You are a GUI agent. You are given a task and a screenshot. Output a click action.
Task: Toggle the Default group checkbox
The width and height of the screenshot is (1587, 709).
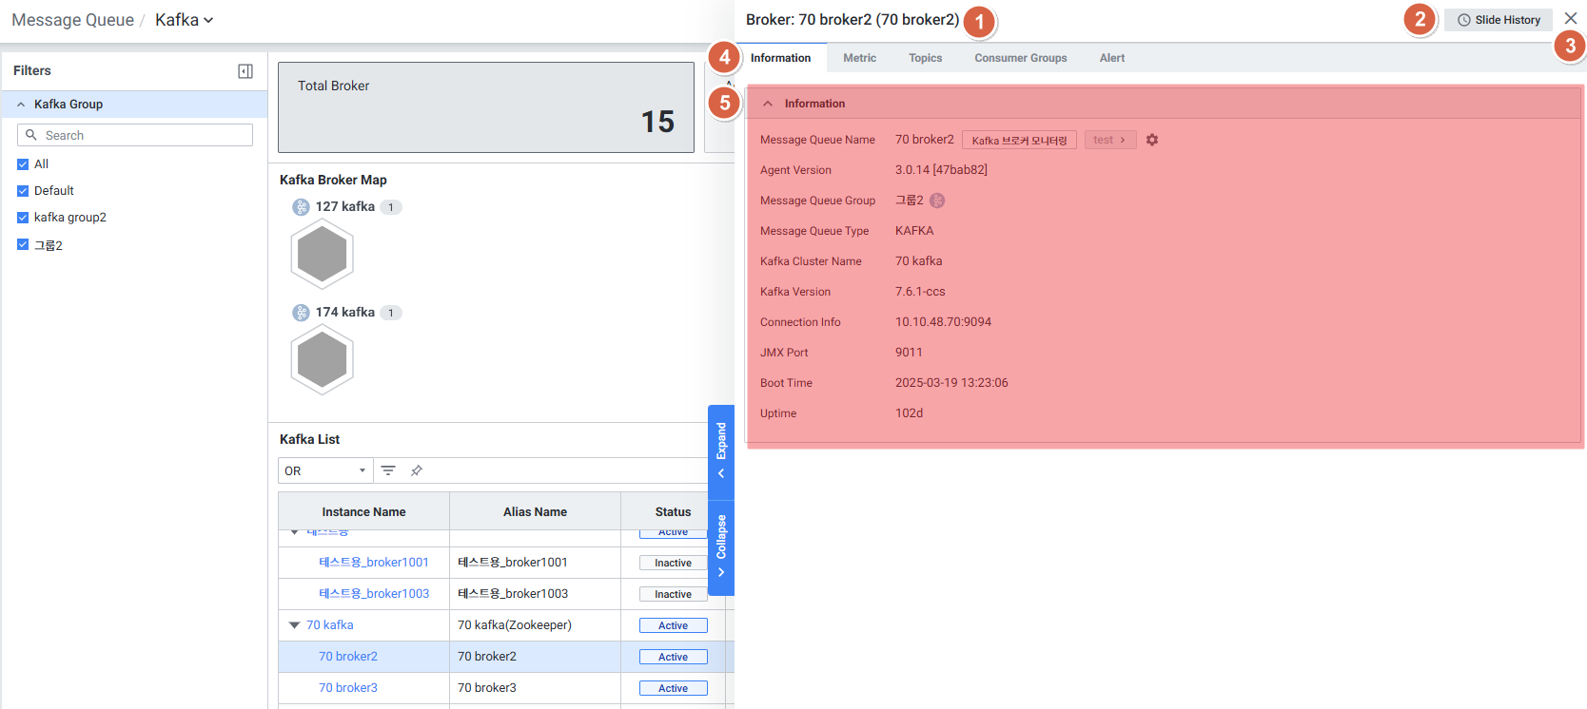click(23, 191)
